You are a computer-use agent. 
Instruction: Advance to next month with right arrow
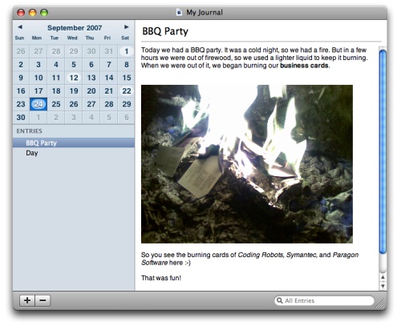(126, 27)
